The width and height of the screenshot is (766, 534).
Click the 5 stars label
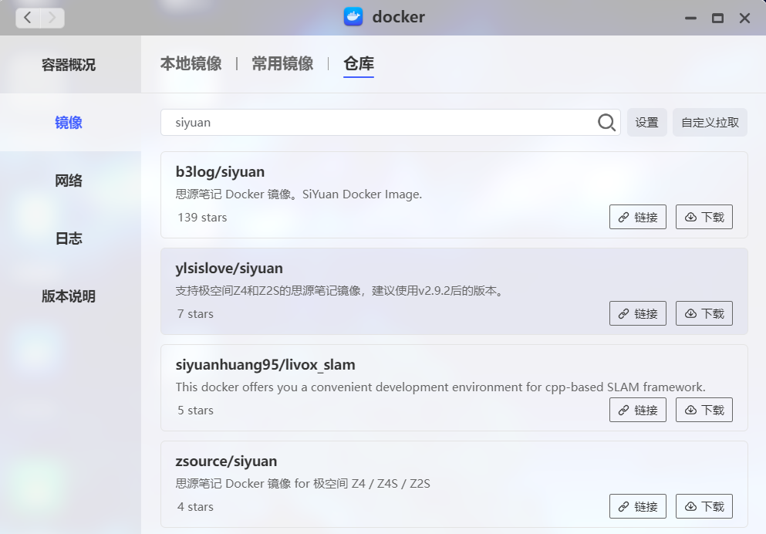(195, 411)
